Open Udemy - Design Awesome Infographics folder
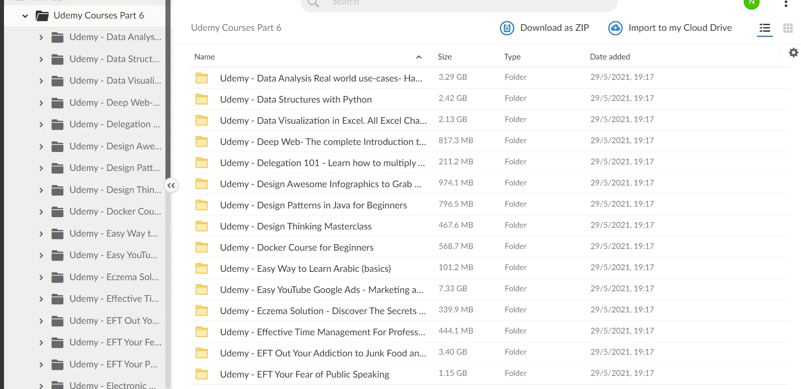This screenshot has width=801, height=389. coord(321,184)
